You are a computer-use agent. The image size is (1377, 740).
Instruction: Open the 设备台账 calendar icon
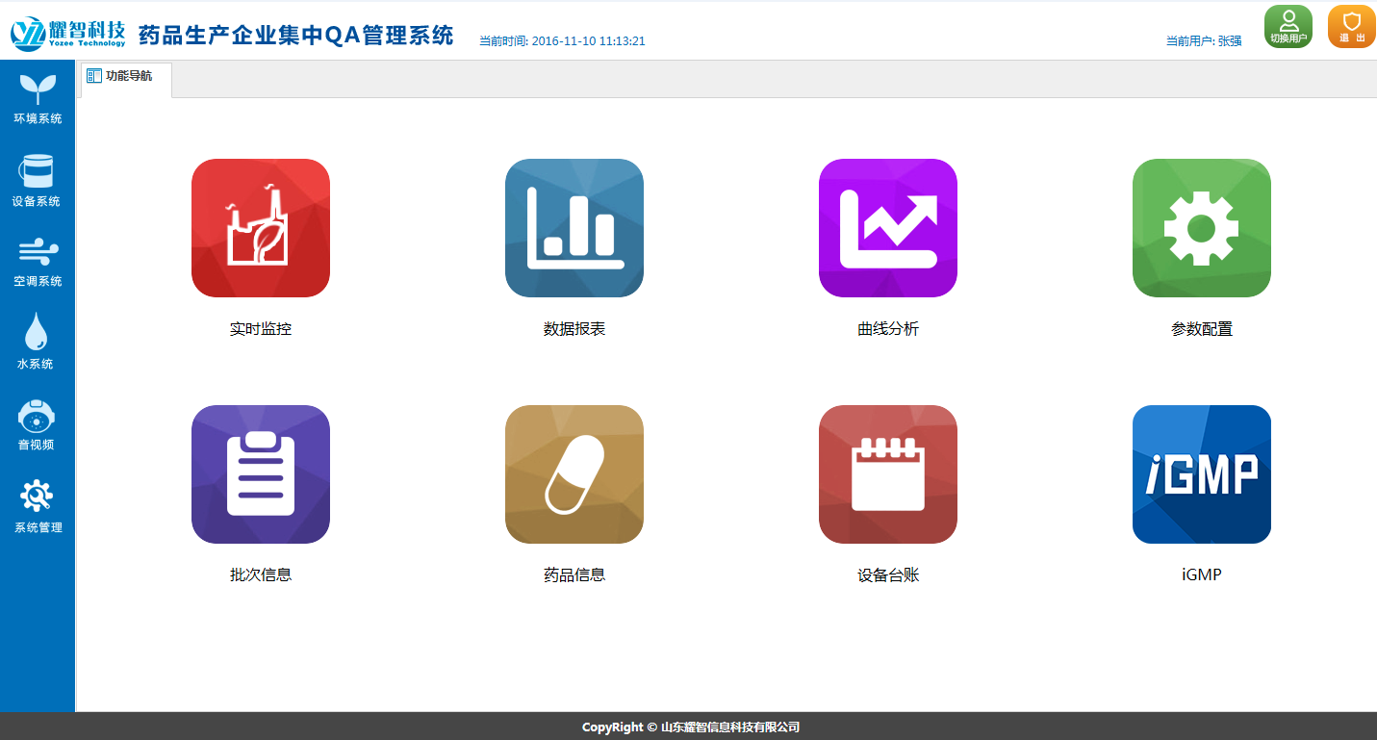coord(888,474)
